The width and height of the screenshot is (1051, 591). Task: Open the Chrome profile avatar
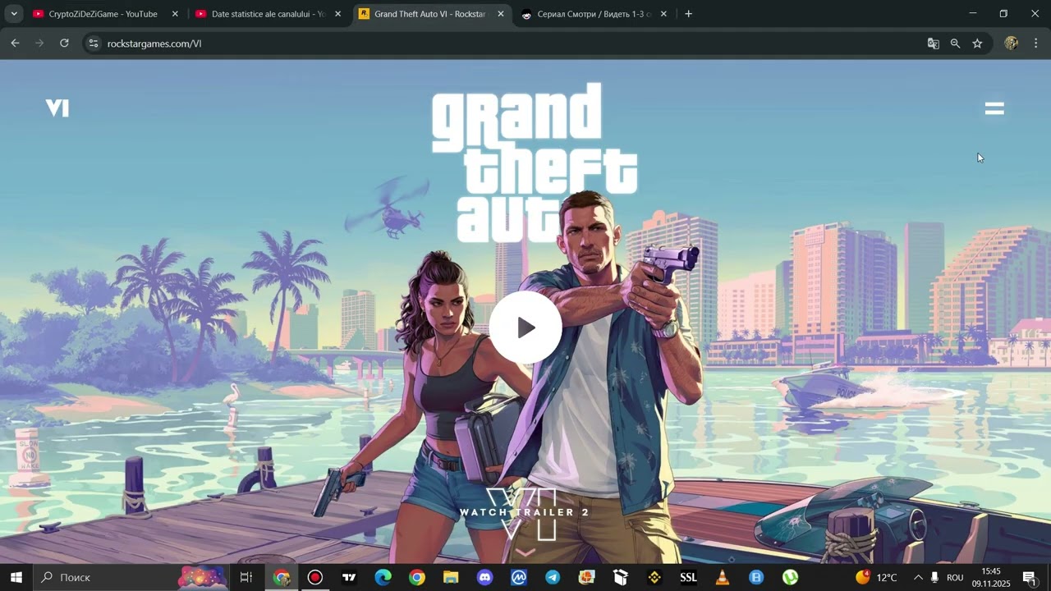point(1012,44)
